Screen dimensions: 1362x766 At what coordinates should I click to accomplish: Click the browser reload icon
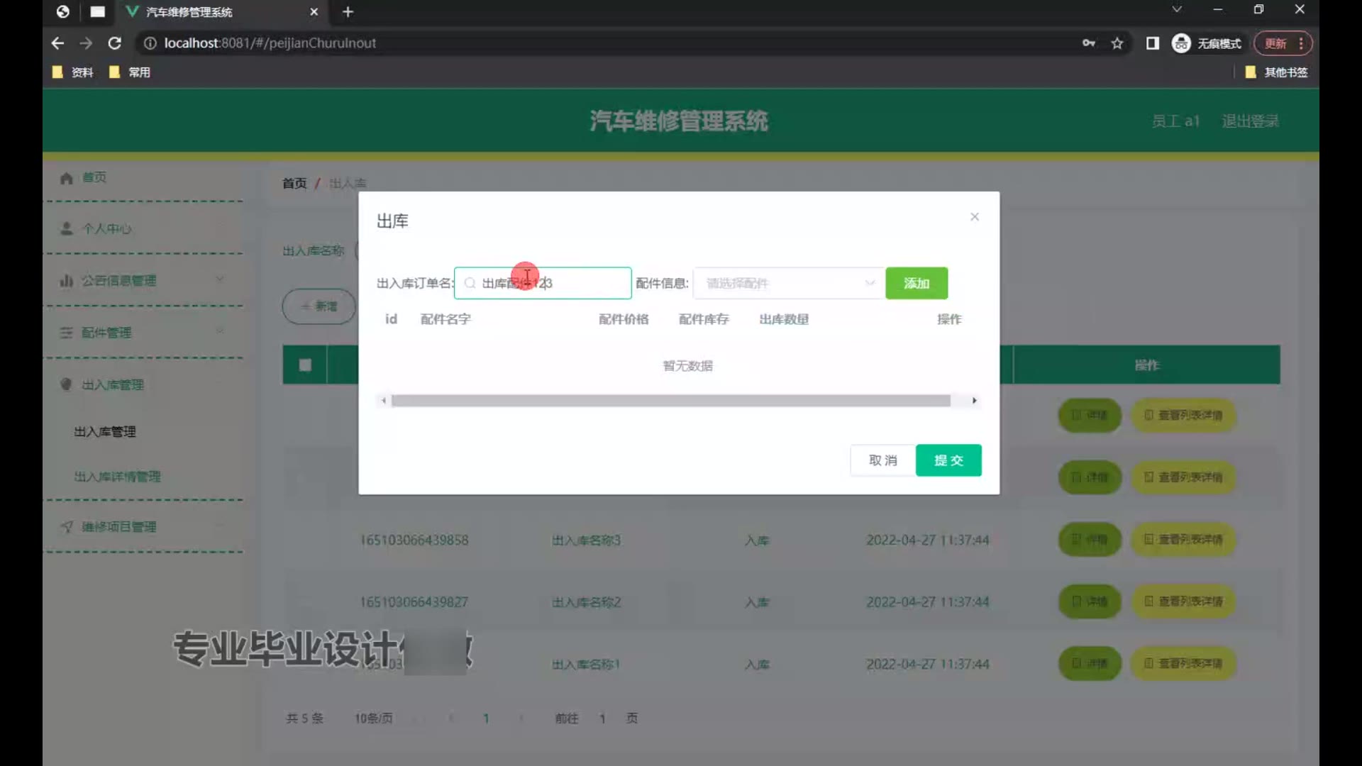[x=114, y=43]
